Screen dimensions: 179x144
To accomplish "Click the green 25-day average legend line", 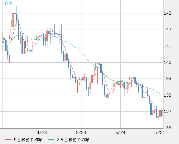I will click(51, 140).
